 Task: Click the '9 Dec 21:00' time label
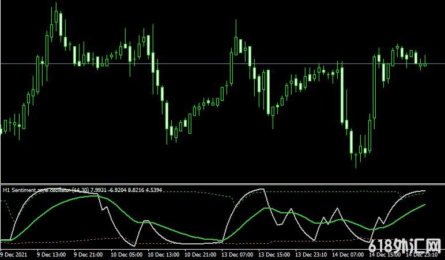point(88,255)
